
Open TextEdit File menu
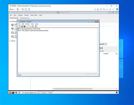coord(19,24)
